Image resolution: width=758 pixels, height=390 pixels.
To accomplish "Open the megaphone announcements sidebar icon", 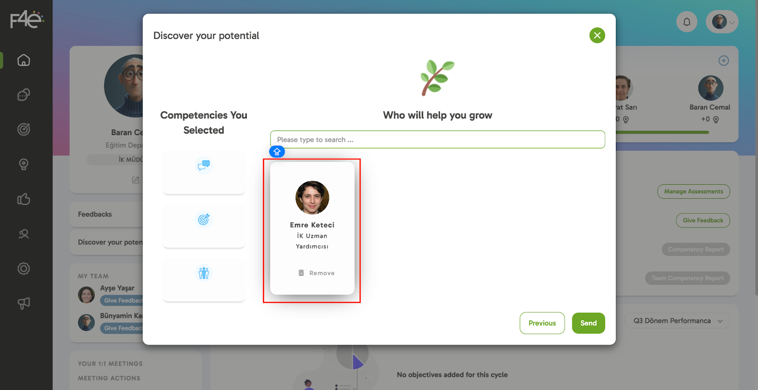I will [24, 303].
